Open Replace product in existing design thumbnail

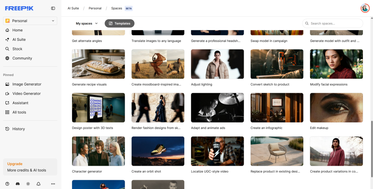click(x=277, y=151)
